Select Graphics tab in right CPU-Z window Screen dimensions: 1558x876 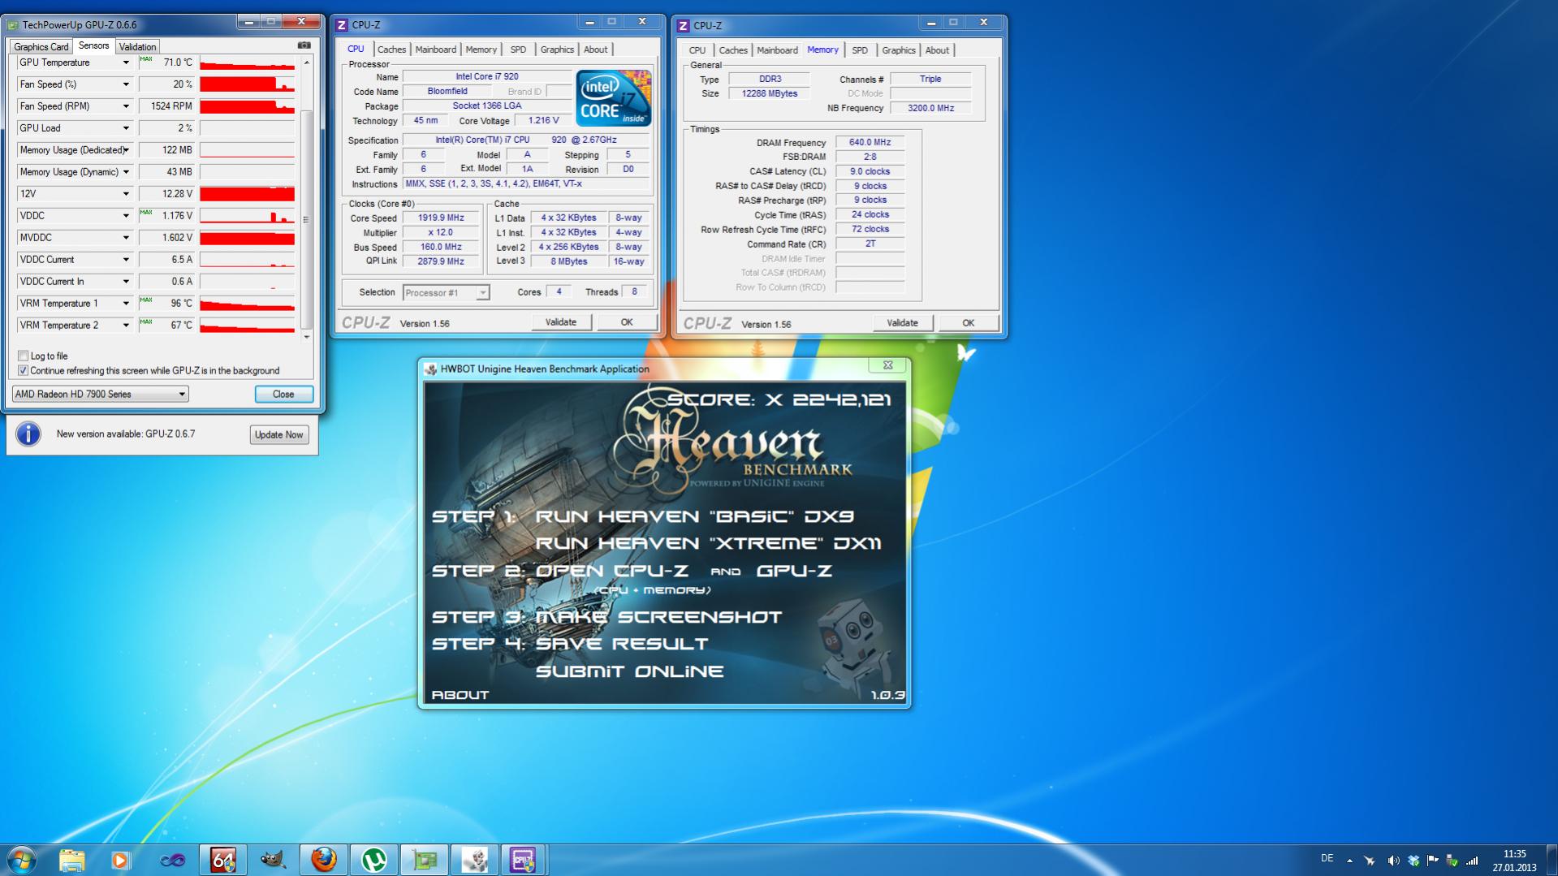899,50
